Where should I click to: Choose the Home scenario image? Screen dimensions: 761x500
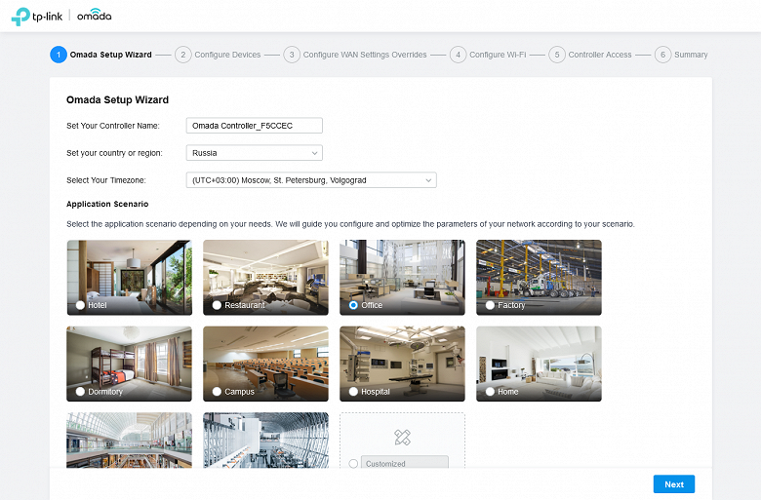click(539, 364)
